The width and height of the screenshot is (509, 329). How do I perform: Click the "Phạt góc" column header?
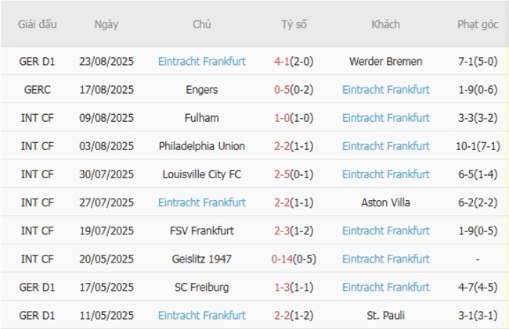pyautogui.click(x=478, y=24)
